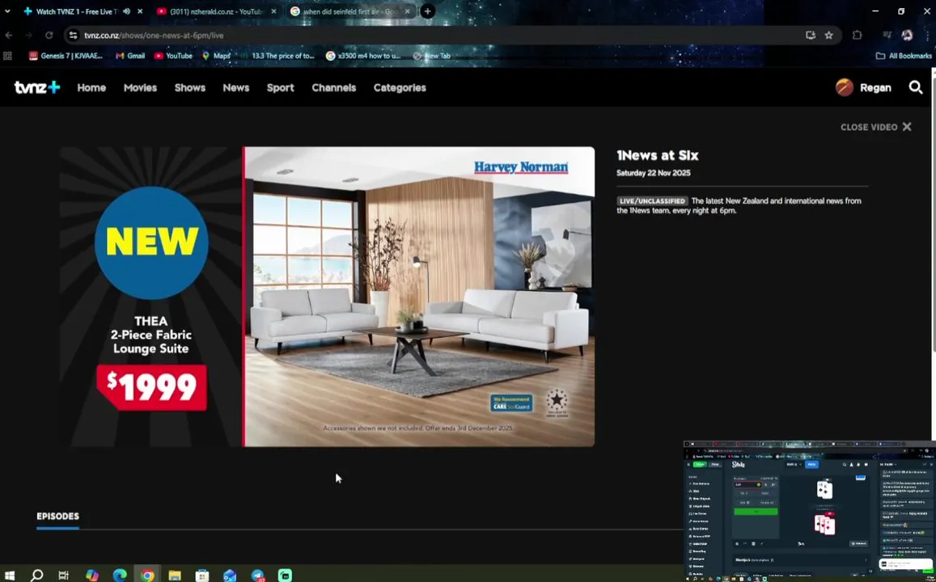Open the green app icon on taskbar
The height and width of the screenshot is (582, 936).
click(x=286, y=576)
